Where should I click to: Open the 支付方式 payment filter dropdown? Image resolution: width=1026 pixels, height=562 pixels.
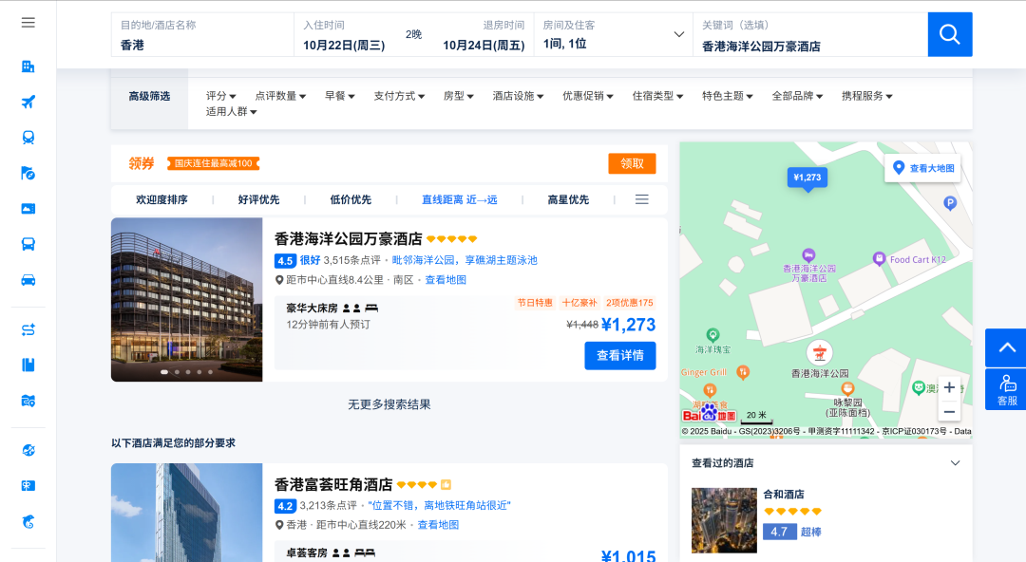(x=399, y=96)
